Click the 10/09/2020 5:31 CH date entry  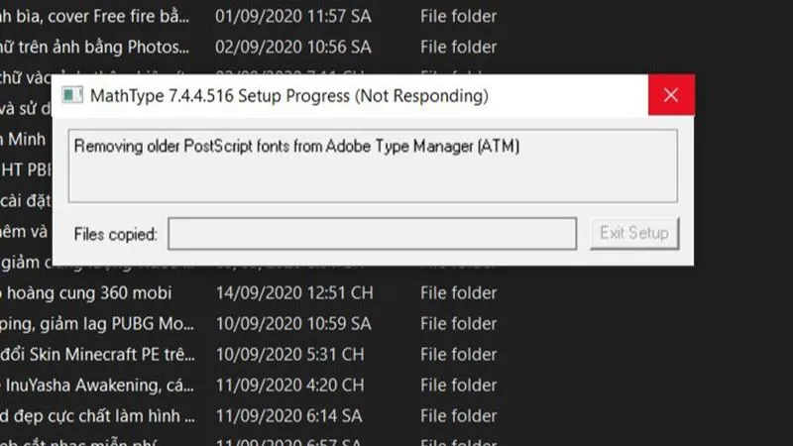pyautogui.click(x=289, y=354)
